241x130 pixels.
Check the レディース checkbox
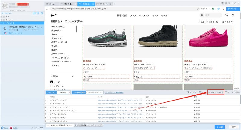[x=52, y=86]
